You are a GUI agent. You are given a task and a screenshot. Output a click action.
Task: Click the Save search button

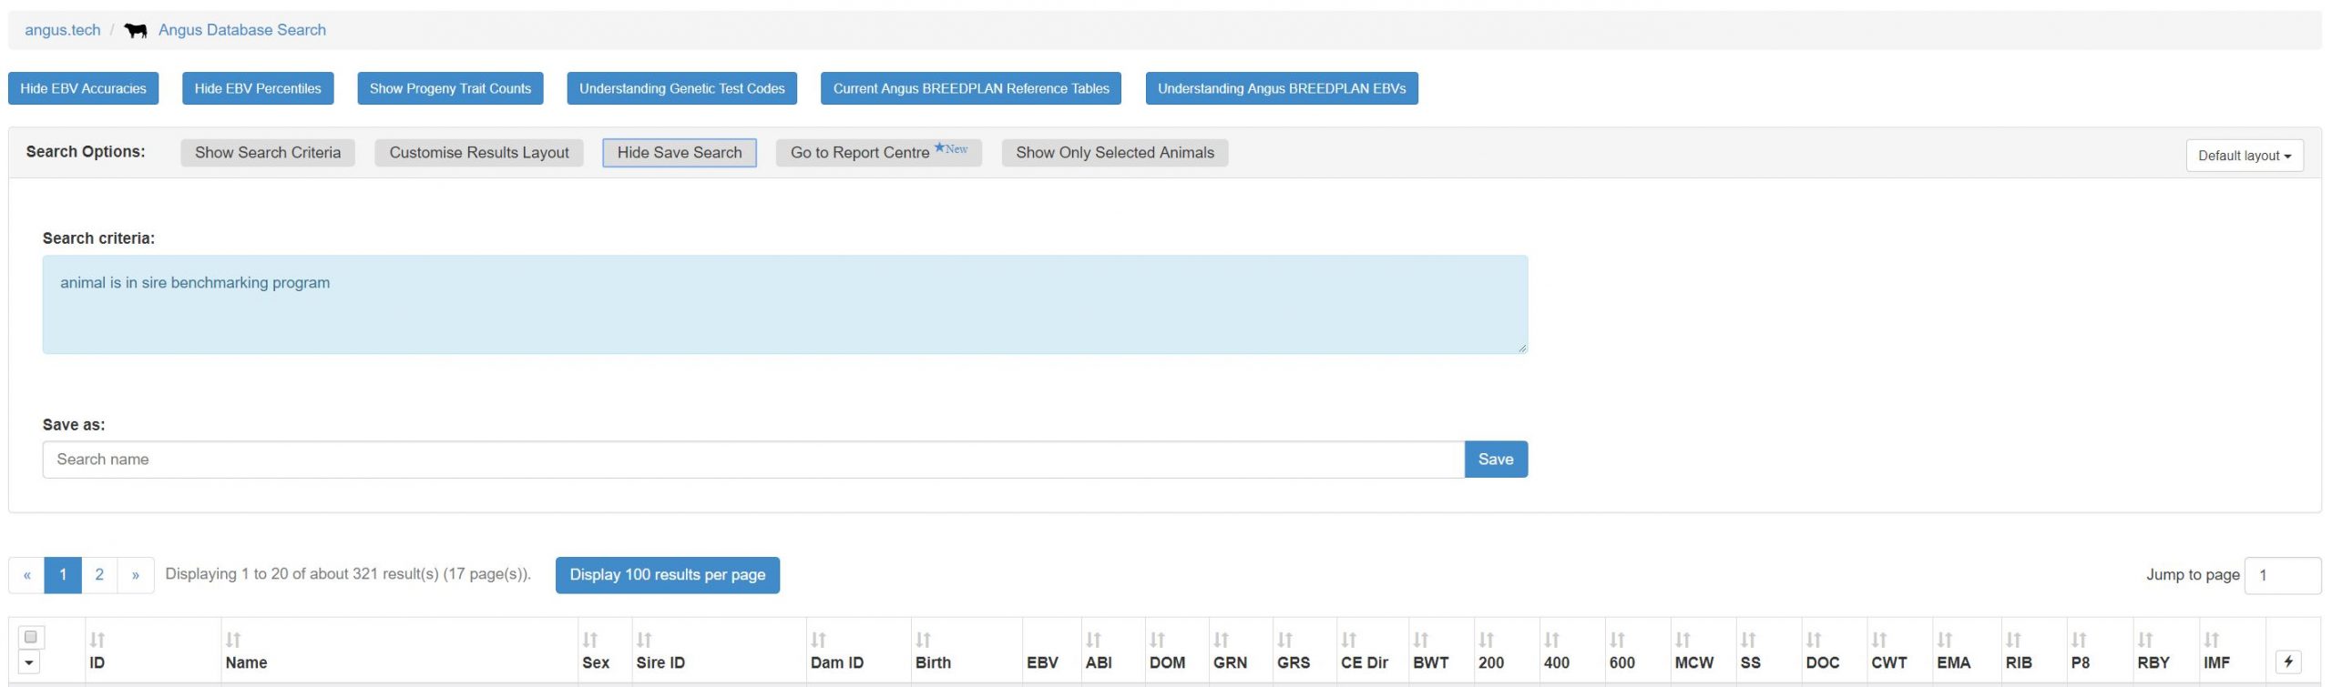coord(1495,460)
